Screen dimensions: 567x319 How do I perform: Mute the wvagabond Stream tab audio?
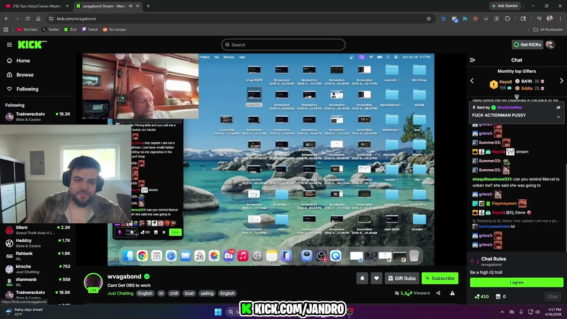coord(130,6)
